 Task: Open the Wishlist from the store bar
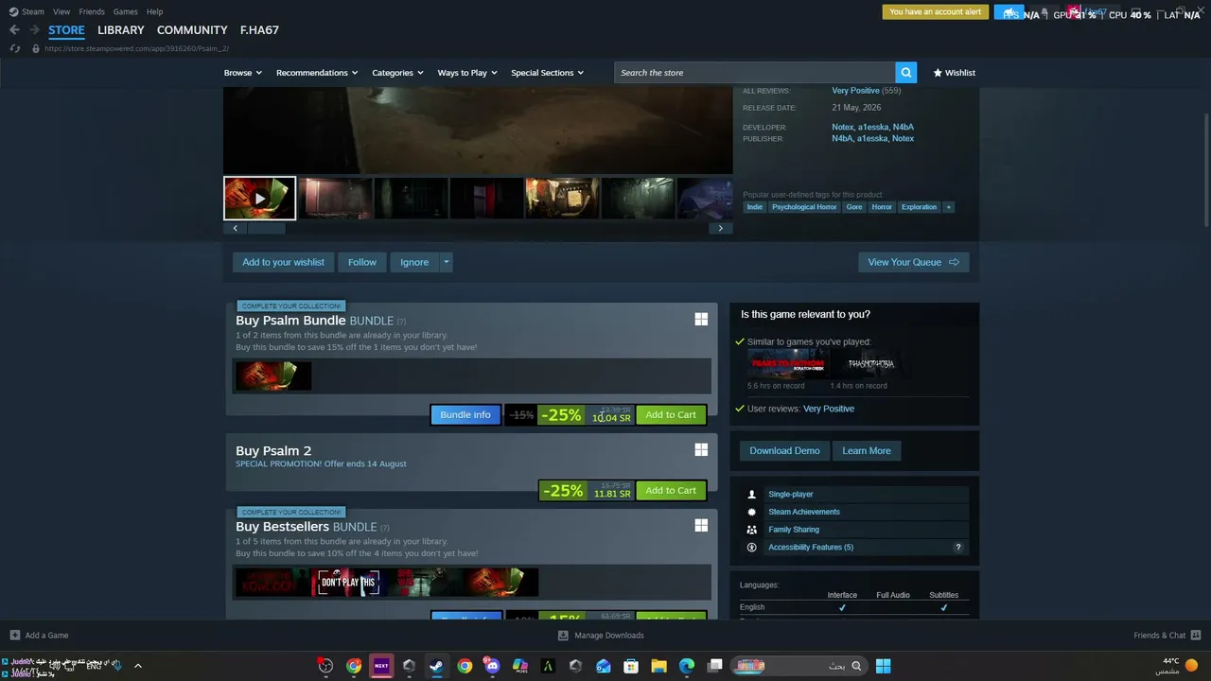pyautogui.click(x=954, y=73)
